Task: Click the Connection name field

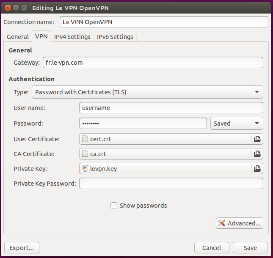Action: (x=164, y=22)
